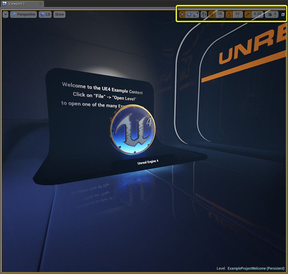Screen dimensions: 288x274
Task: Select the Scale transform tool
Action: [196, 14]
